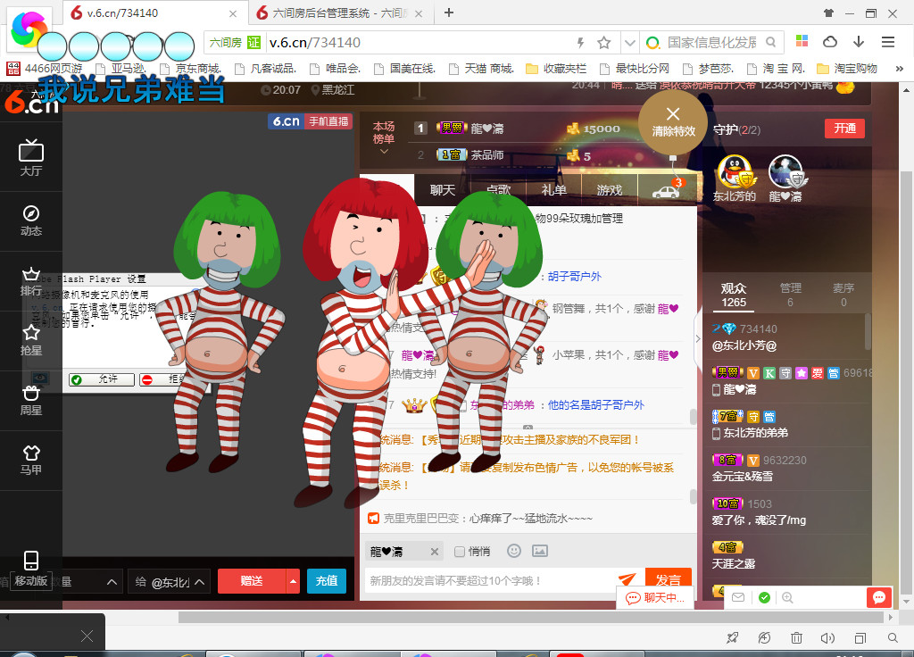Bookmark page with the star icon

(x=604, y=43)
